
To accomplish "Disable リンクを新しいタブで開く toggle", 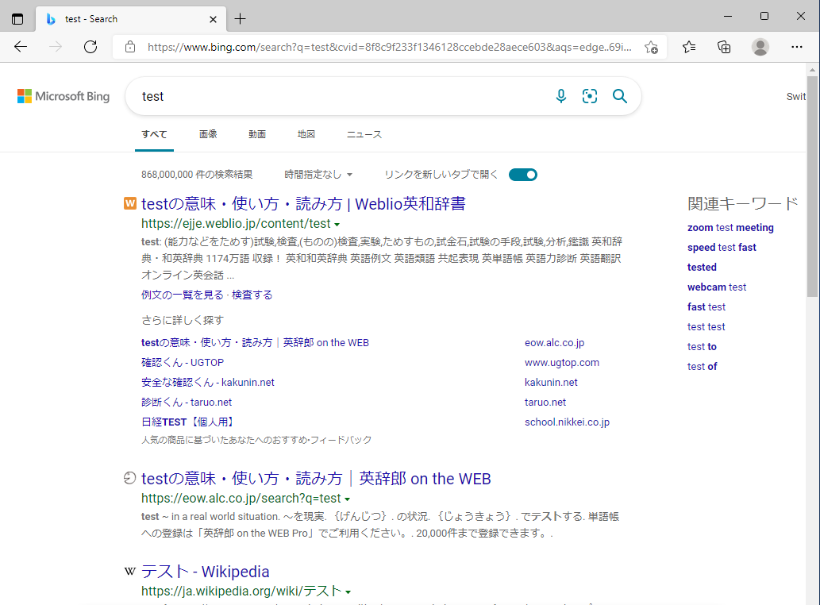I will tap(522, 173).
